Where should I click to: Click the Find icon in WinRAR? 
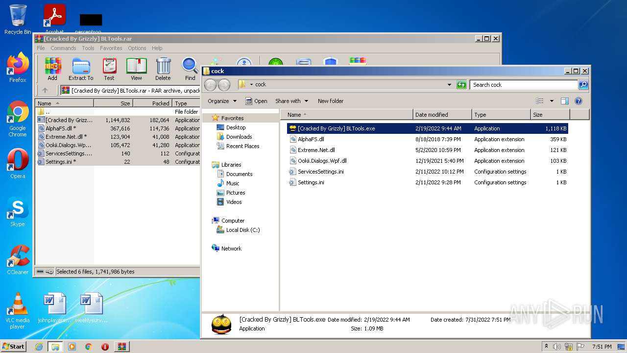point(190,69)
